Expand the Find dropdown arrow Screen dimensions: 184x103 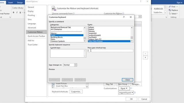click(x=177, y=7)
